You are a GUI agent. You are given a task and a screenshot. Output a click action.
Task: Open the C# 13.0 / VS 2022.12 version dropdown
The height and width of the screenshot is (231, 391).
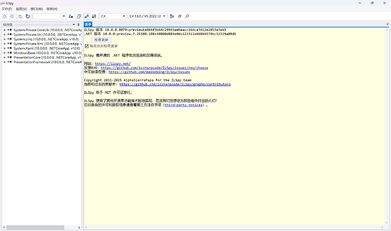point(147,16)
